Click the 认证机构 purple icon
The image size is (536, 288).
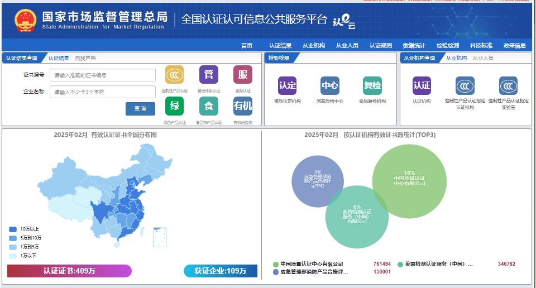click(x=422, y=86)
